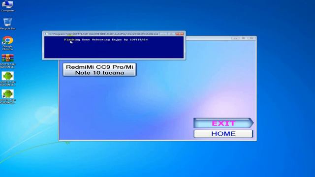Image resolution: width=315 pixels, height=177 pixels.
Task: Maximize the SOFTFLASH main window behind
Action: pyautogui.click(x=244, y=38)
